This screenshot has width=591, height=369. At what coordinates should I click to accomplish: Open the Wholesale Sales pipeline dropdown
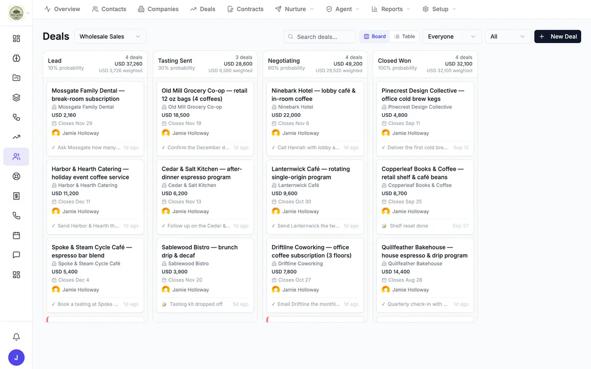110,36
